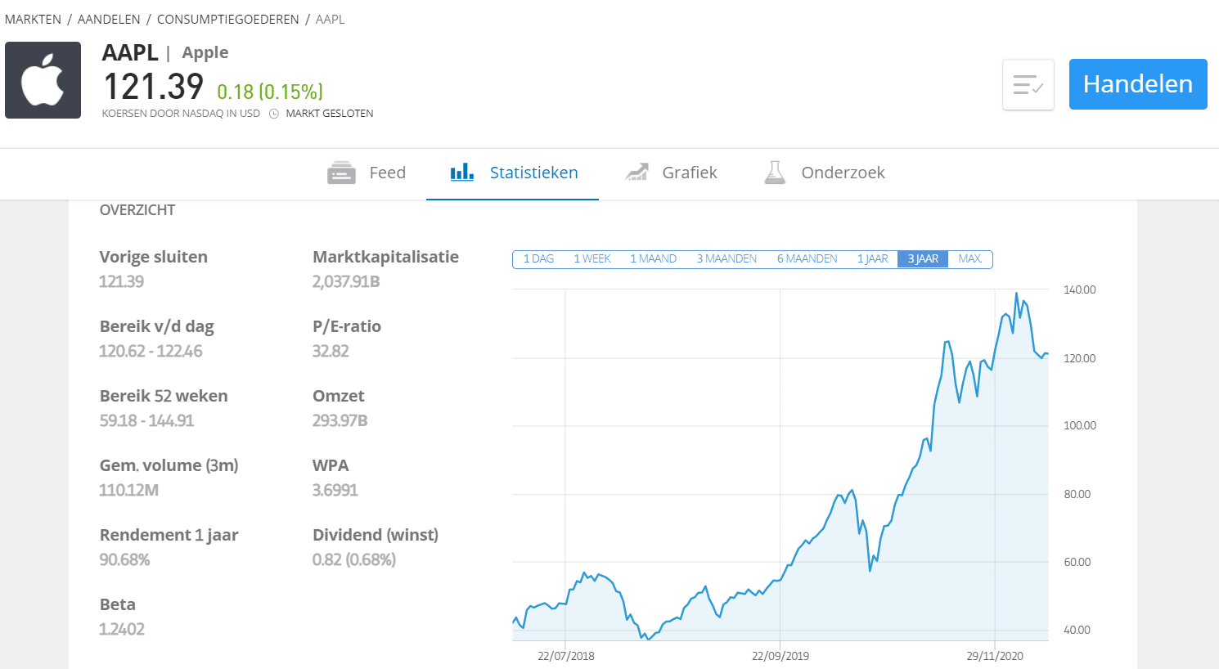Select the 6 MAANDEN chart range
1219x669 pixels.
pos(807,259)
